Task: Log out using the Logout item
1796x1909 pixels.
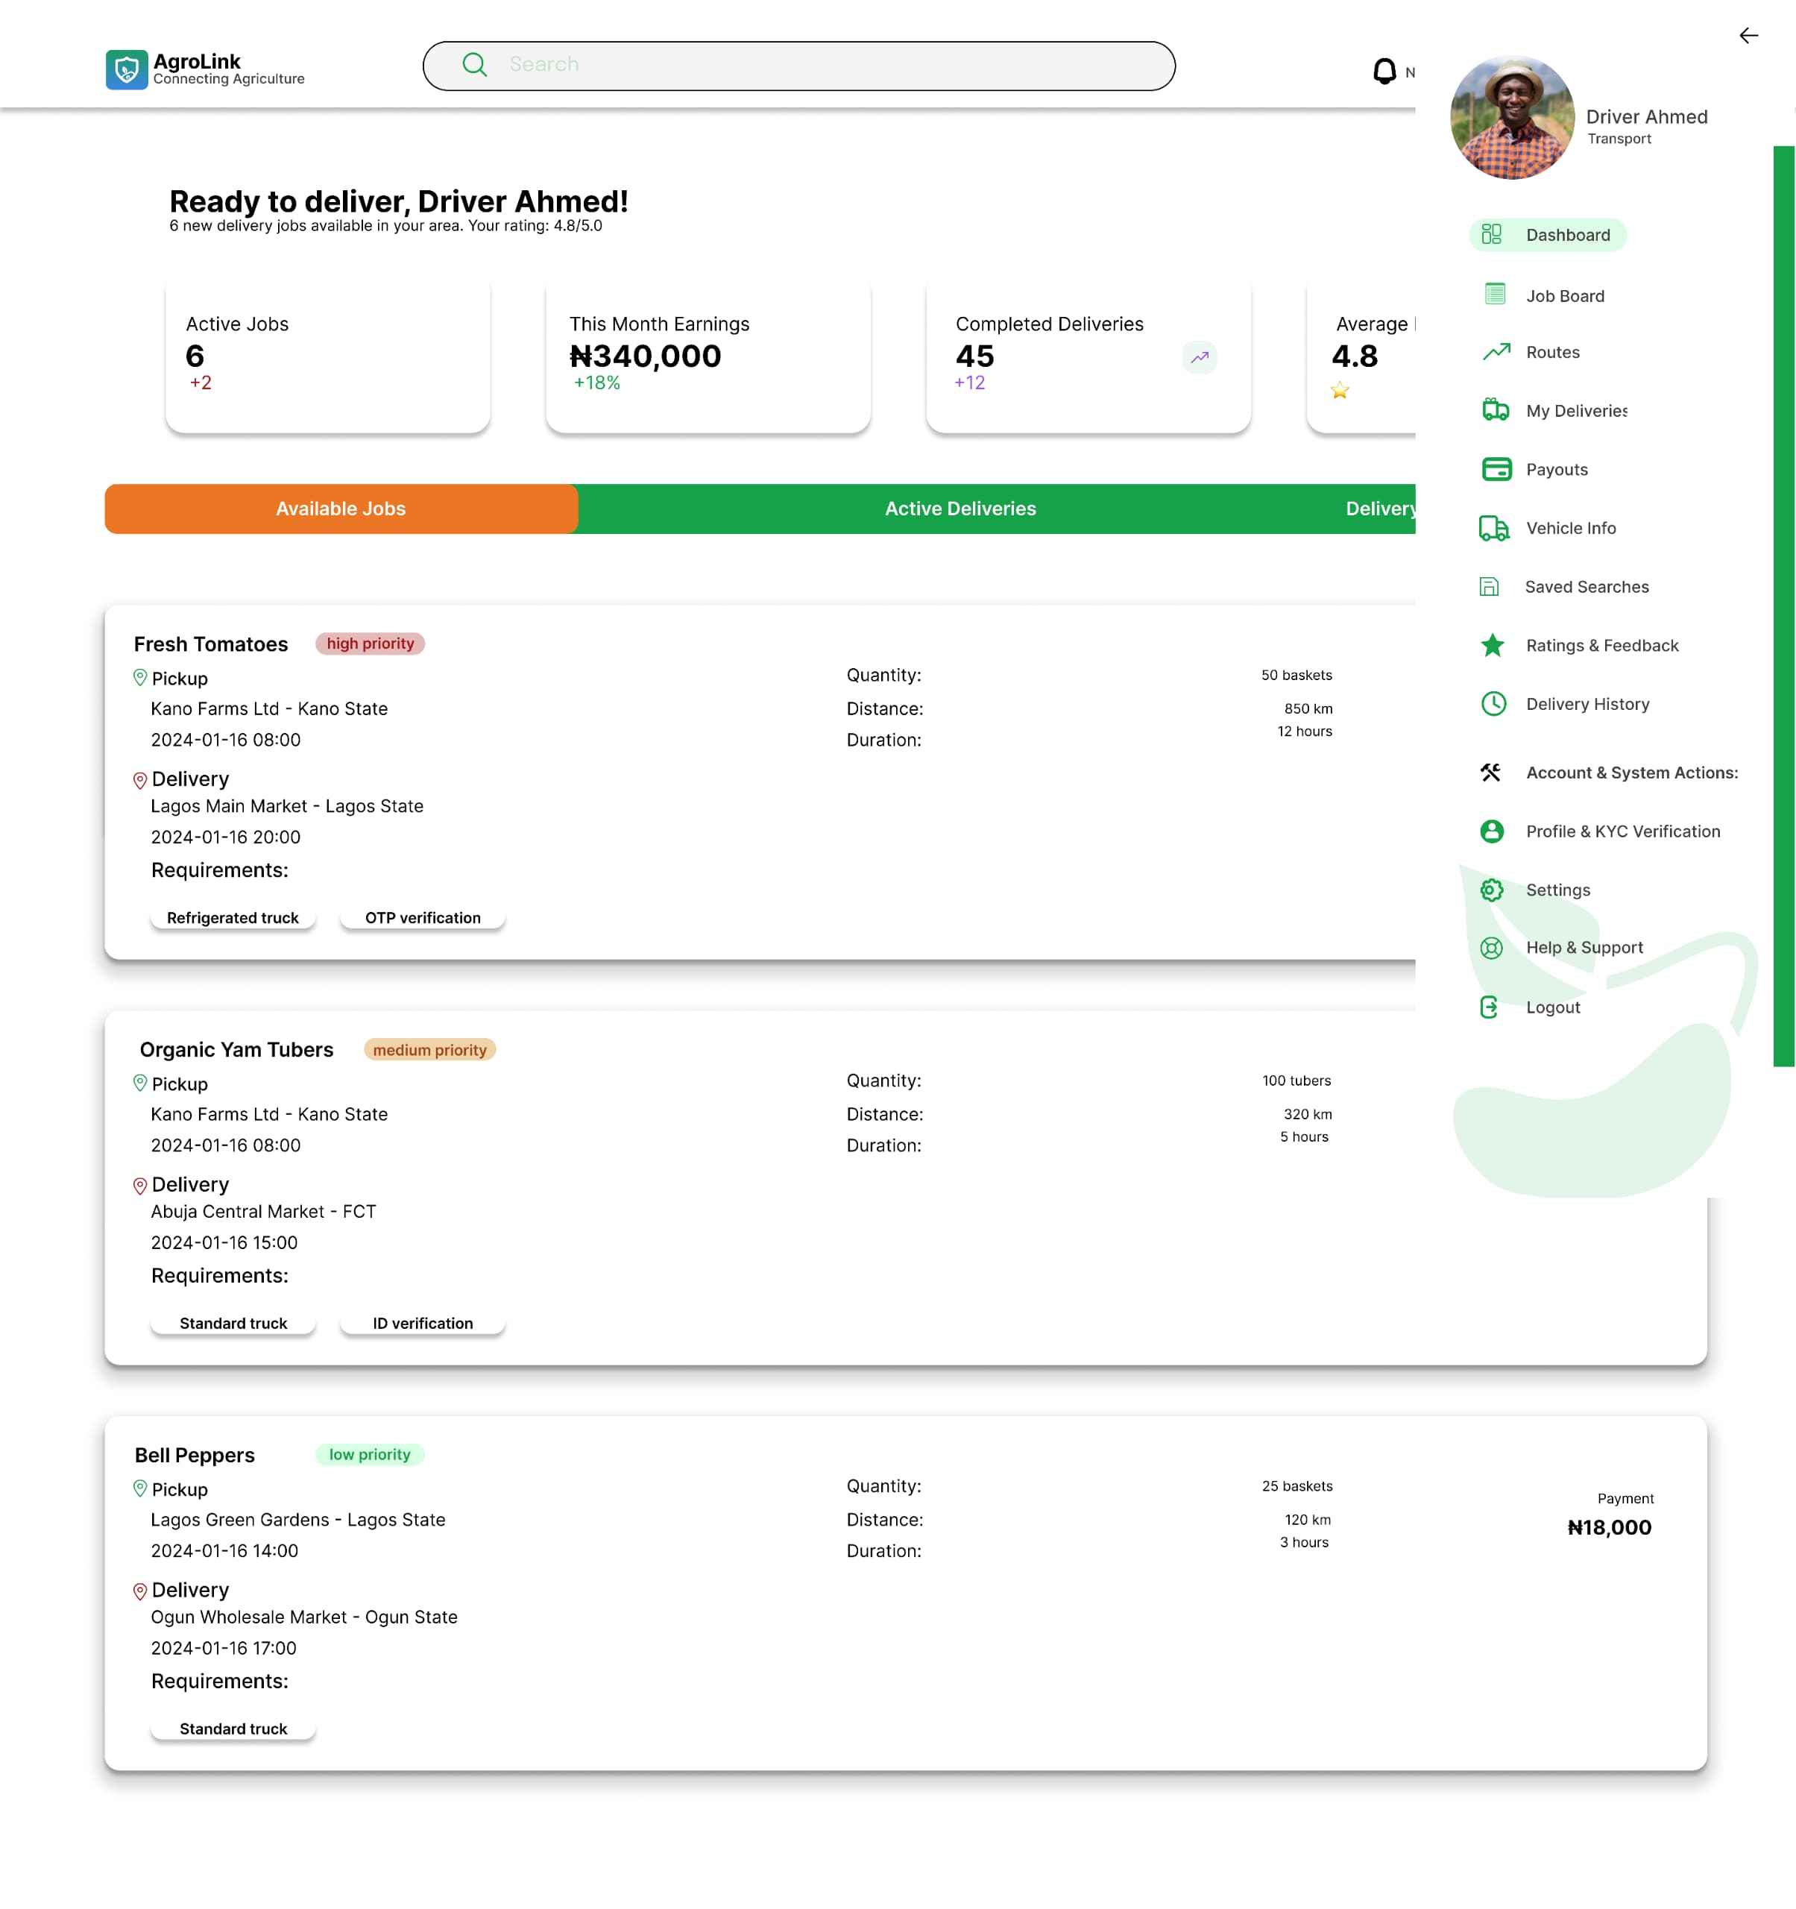Action: tap(1551, 1007)
